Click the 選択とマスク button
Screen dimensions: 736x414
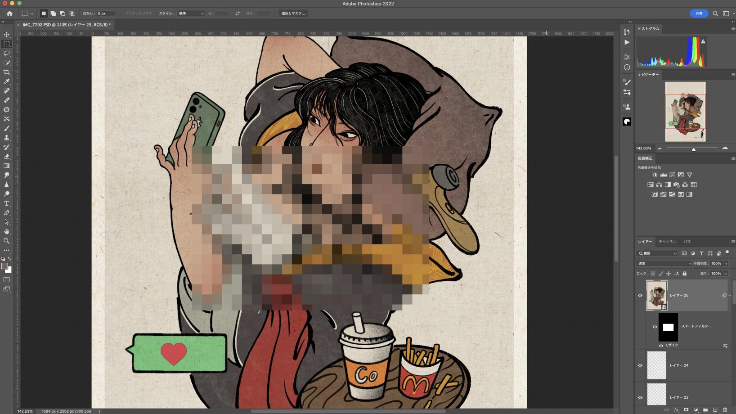pos(293,13)
